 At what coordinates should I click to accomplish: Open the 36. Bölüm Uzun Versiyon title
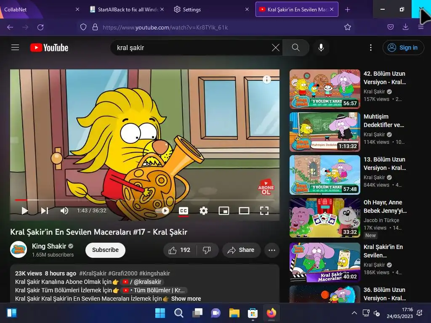[x=385, y=294]
